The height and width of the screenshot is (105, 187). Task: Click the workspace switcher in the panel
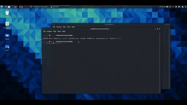coord(21,7)
